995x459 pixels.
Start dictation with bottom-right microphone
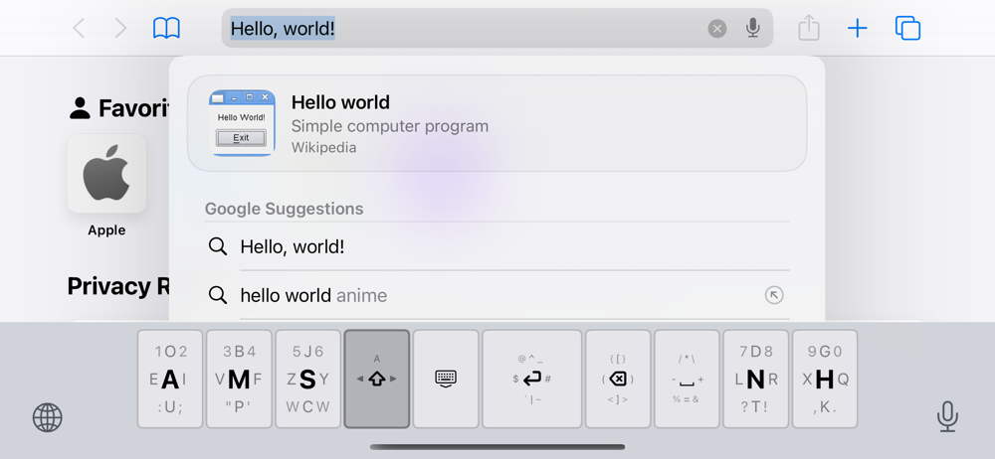(x=947, y=416)
